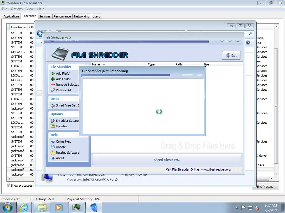Switch to the Performance tab
Viewport: 285px width, 213px height.
tap(62, 16)
